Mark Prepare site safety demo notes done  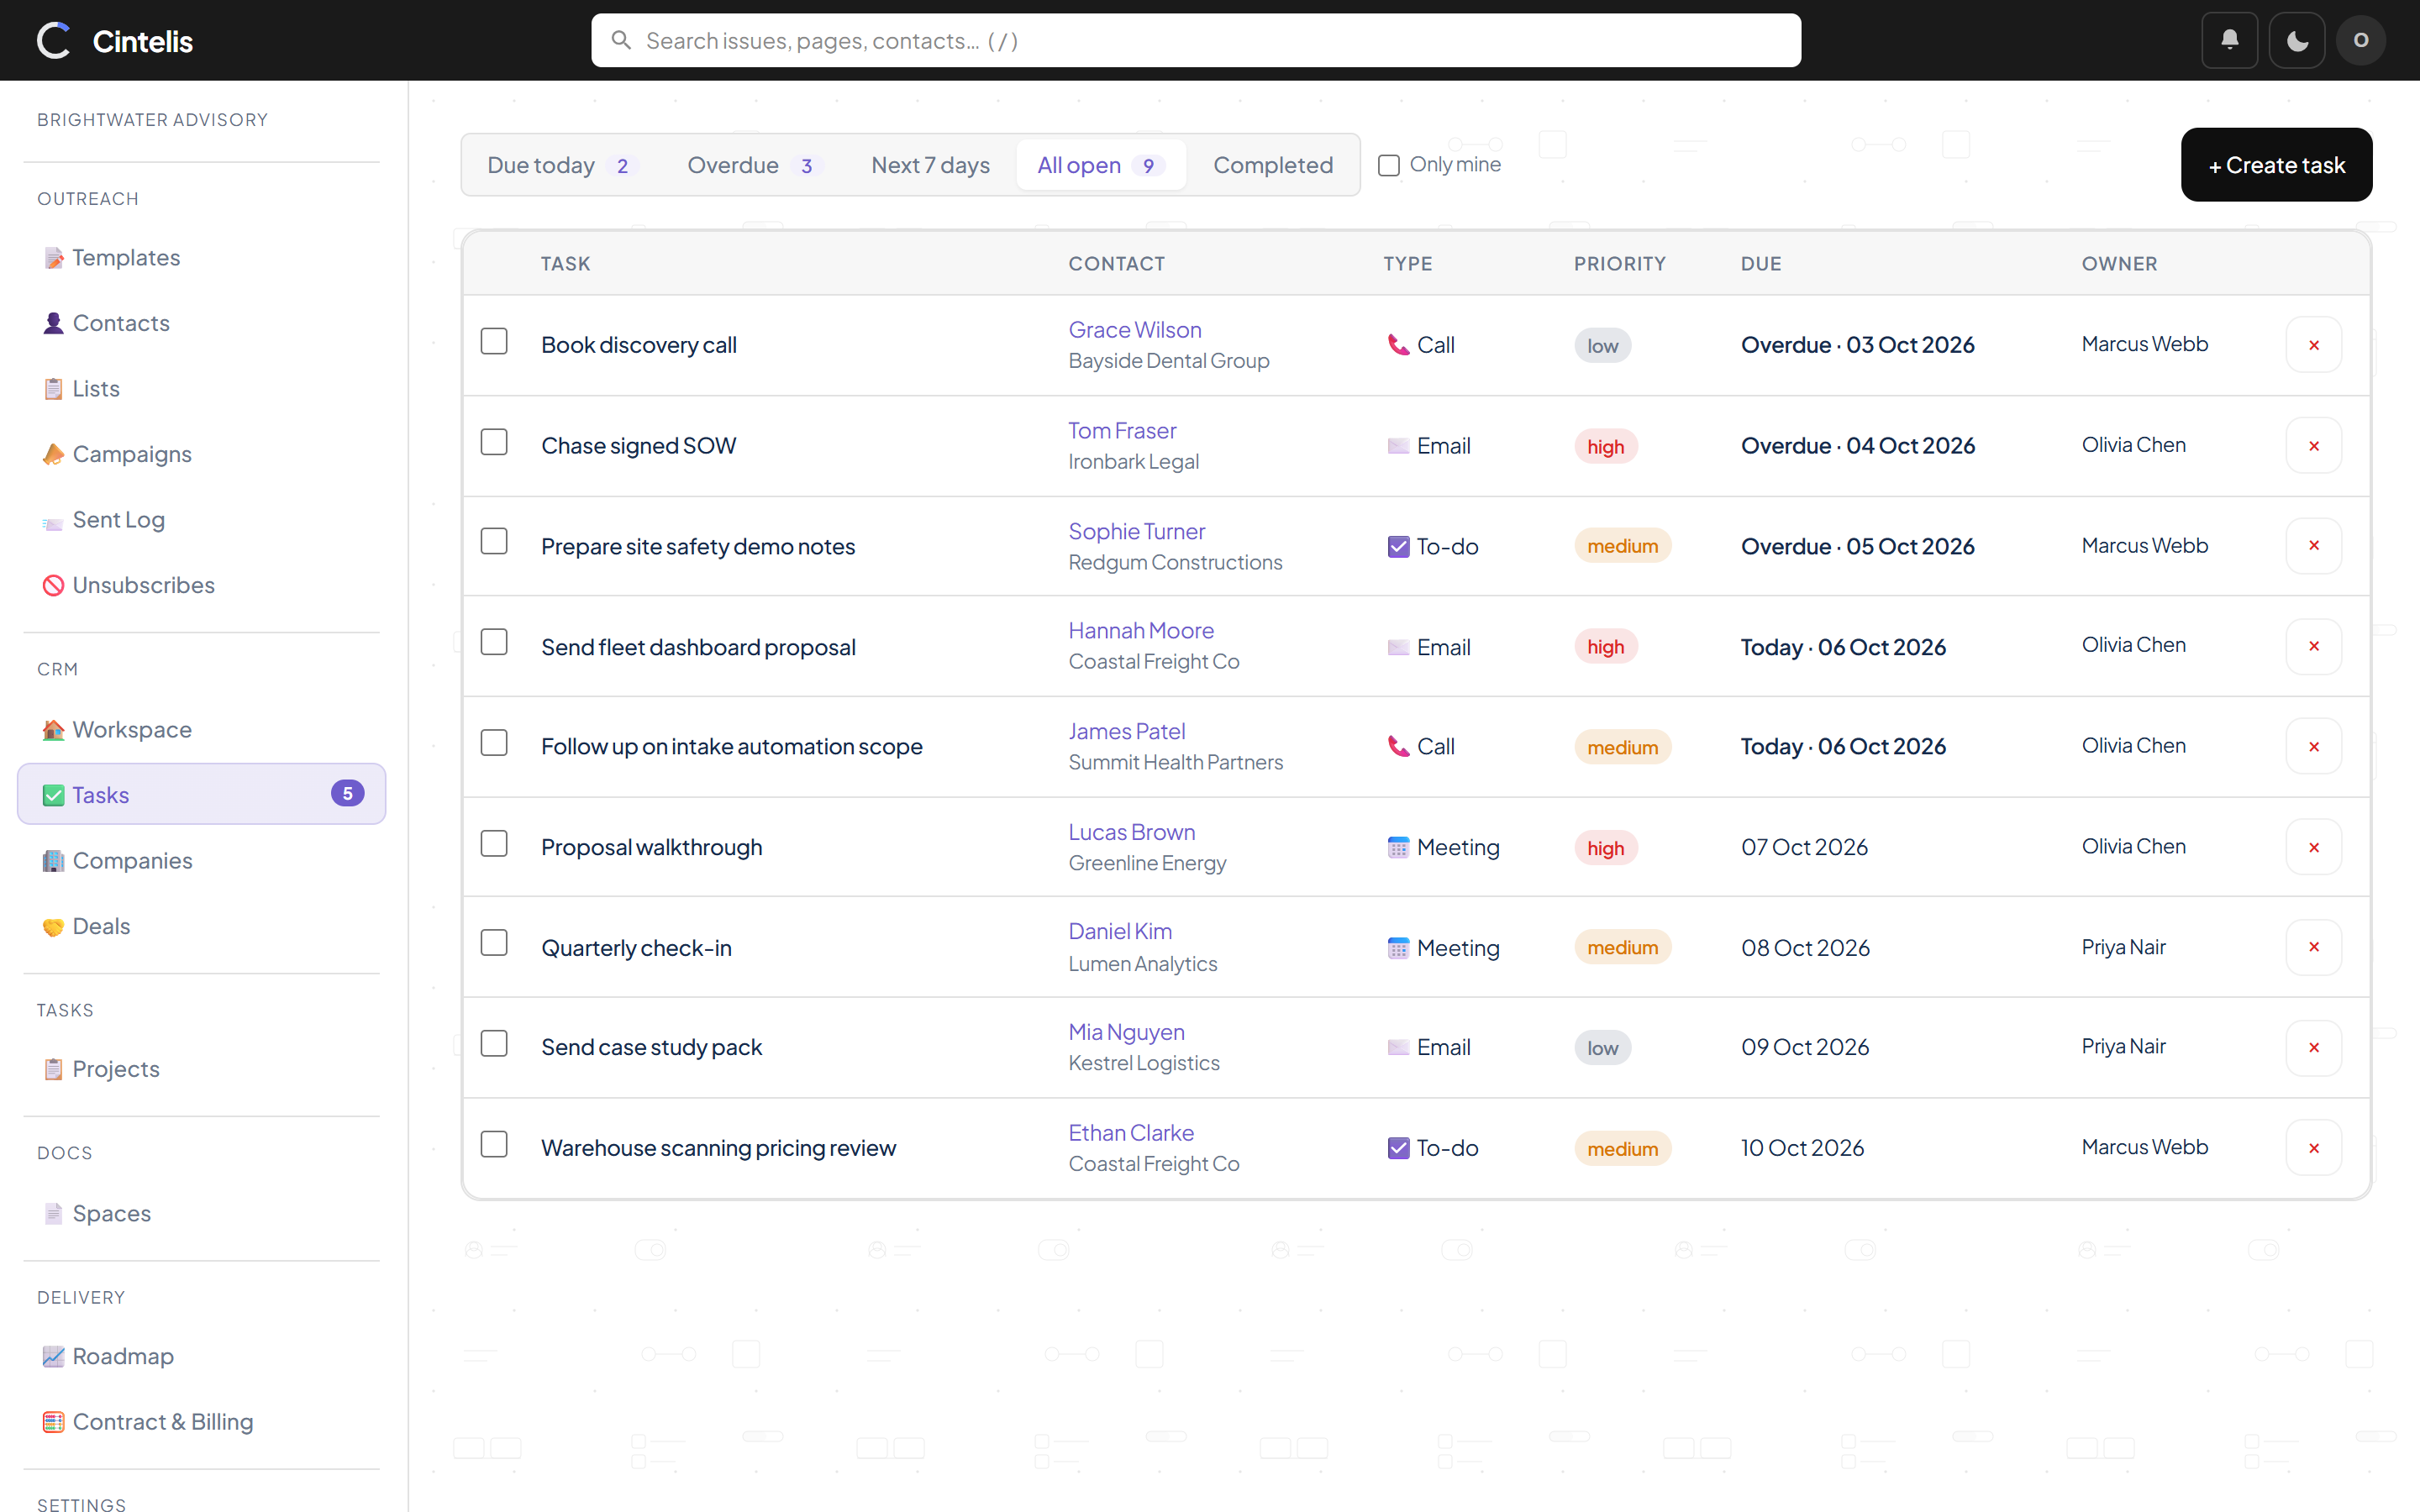coord(494,541)
